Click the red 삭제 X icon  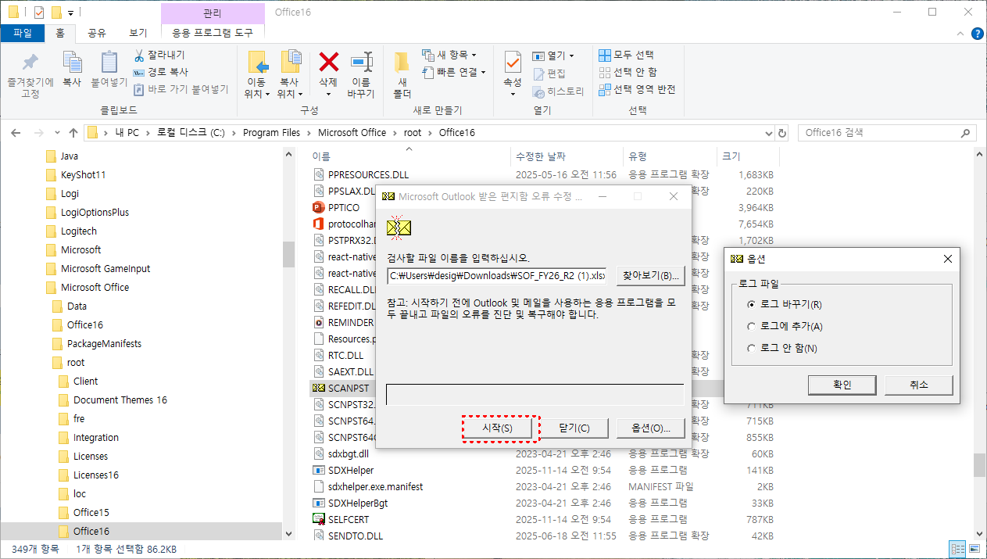click(x=329, y=63)
